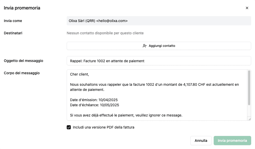
Task: Click the "Nessun contatto disponibile" notice text
Action: tap(105, 33)
